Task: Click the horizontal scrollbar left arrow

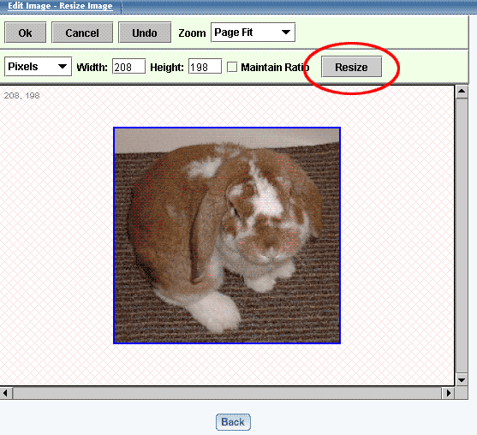Action: (5, 393)
